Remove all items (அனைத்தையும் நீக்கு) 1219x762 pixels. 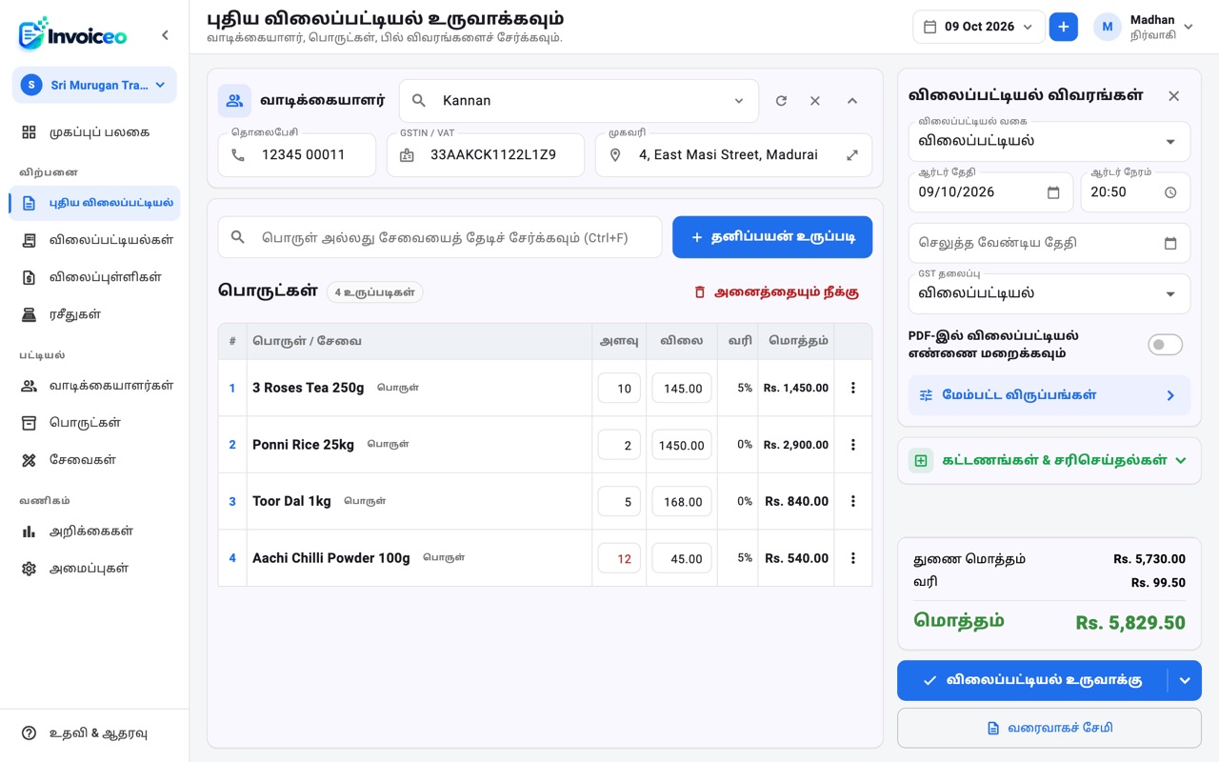tap(776, 292)
